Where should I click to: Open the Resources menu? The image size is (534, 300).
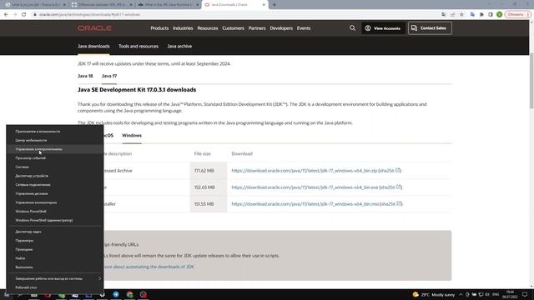[x=208, y=28]
